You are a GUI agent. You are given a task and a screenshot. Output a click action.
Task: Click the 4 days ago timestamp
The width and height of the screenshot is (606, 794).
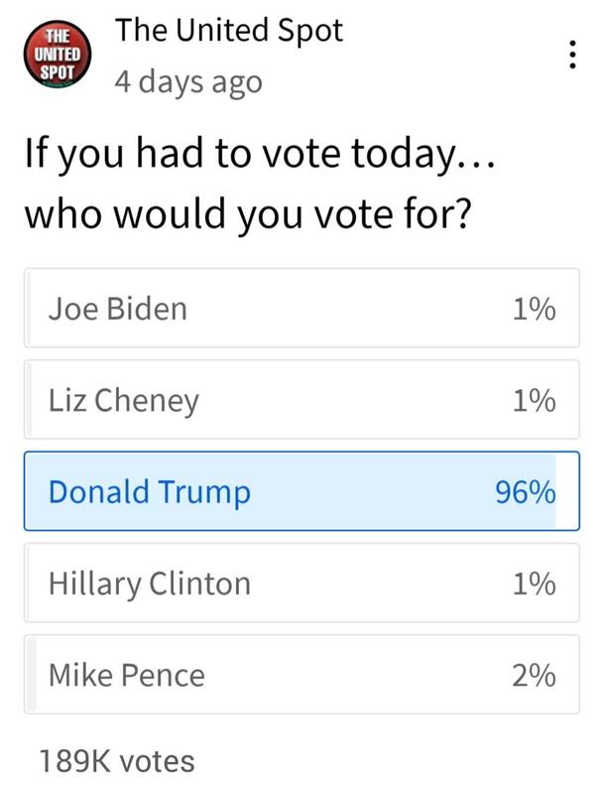(188, 82)
